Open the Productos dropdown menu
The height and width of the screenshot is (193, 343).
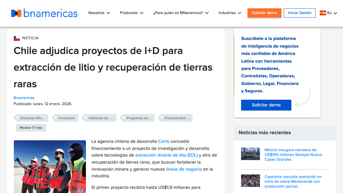pos(132,13)
